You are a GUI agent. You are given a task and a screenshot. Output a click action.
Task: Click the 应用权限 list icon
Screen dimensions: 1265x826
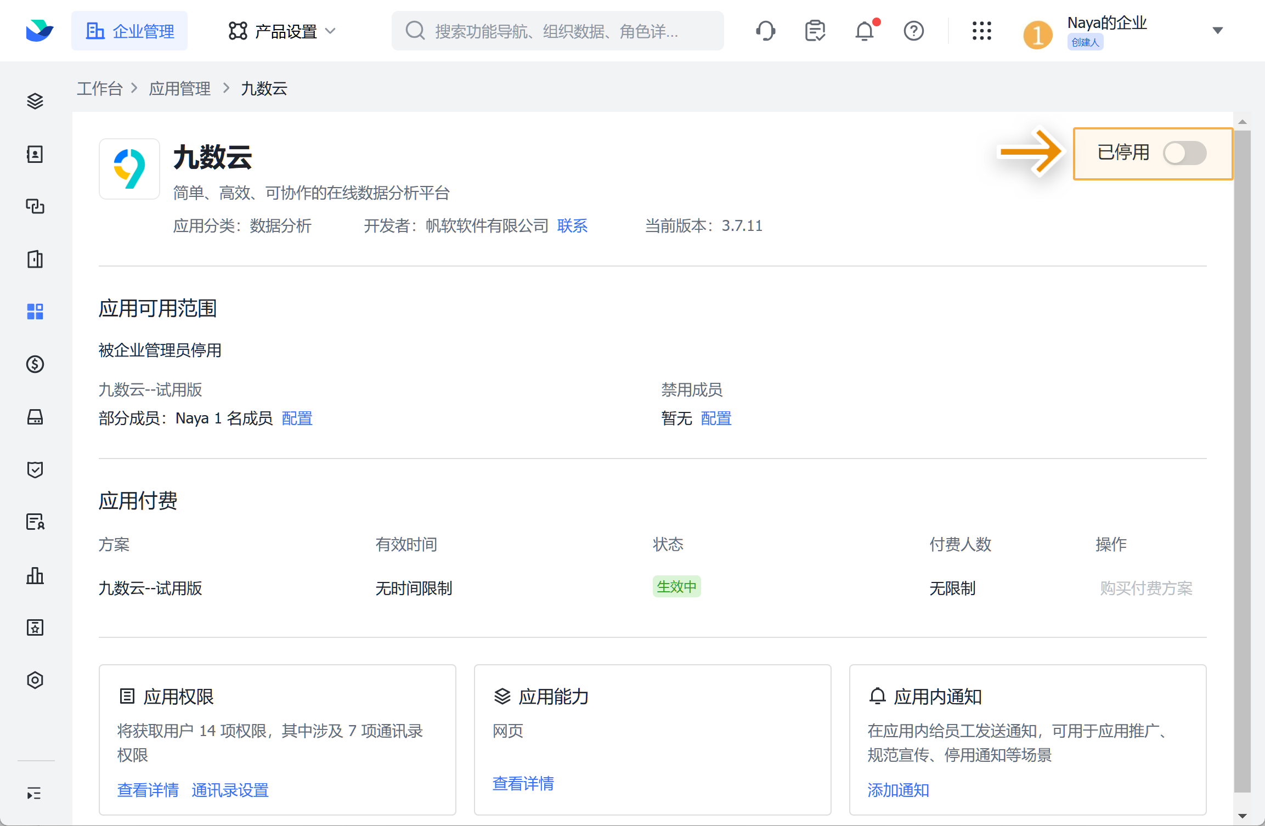coord(127,697)
